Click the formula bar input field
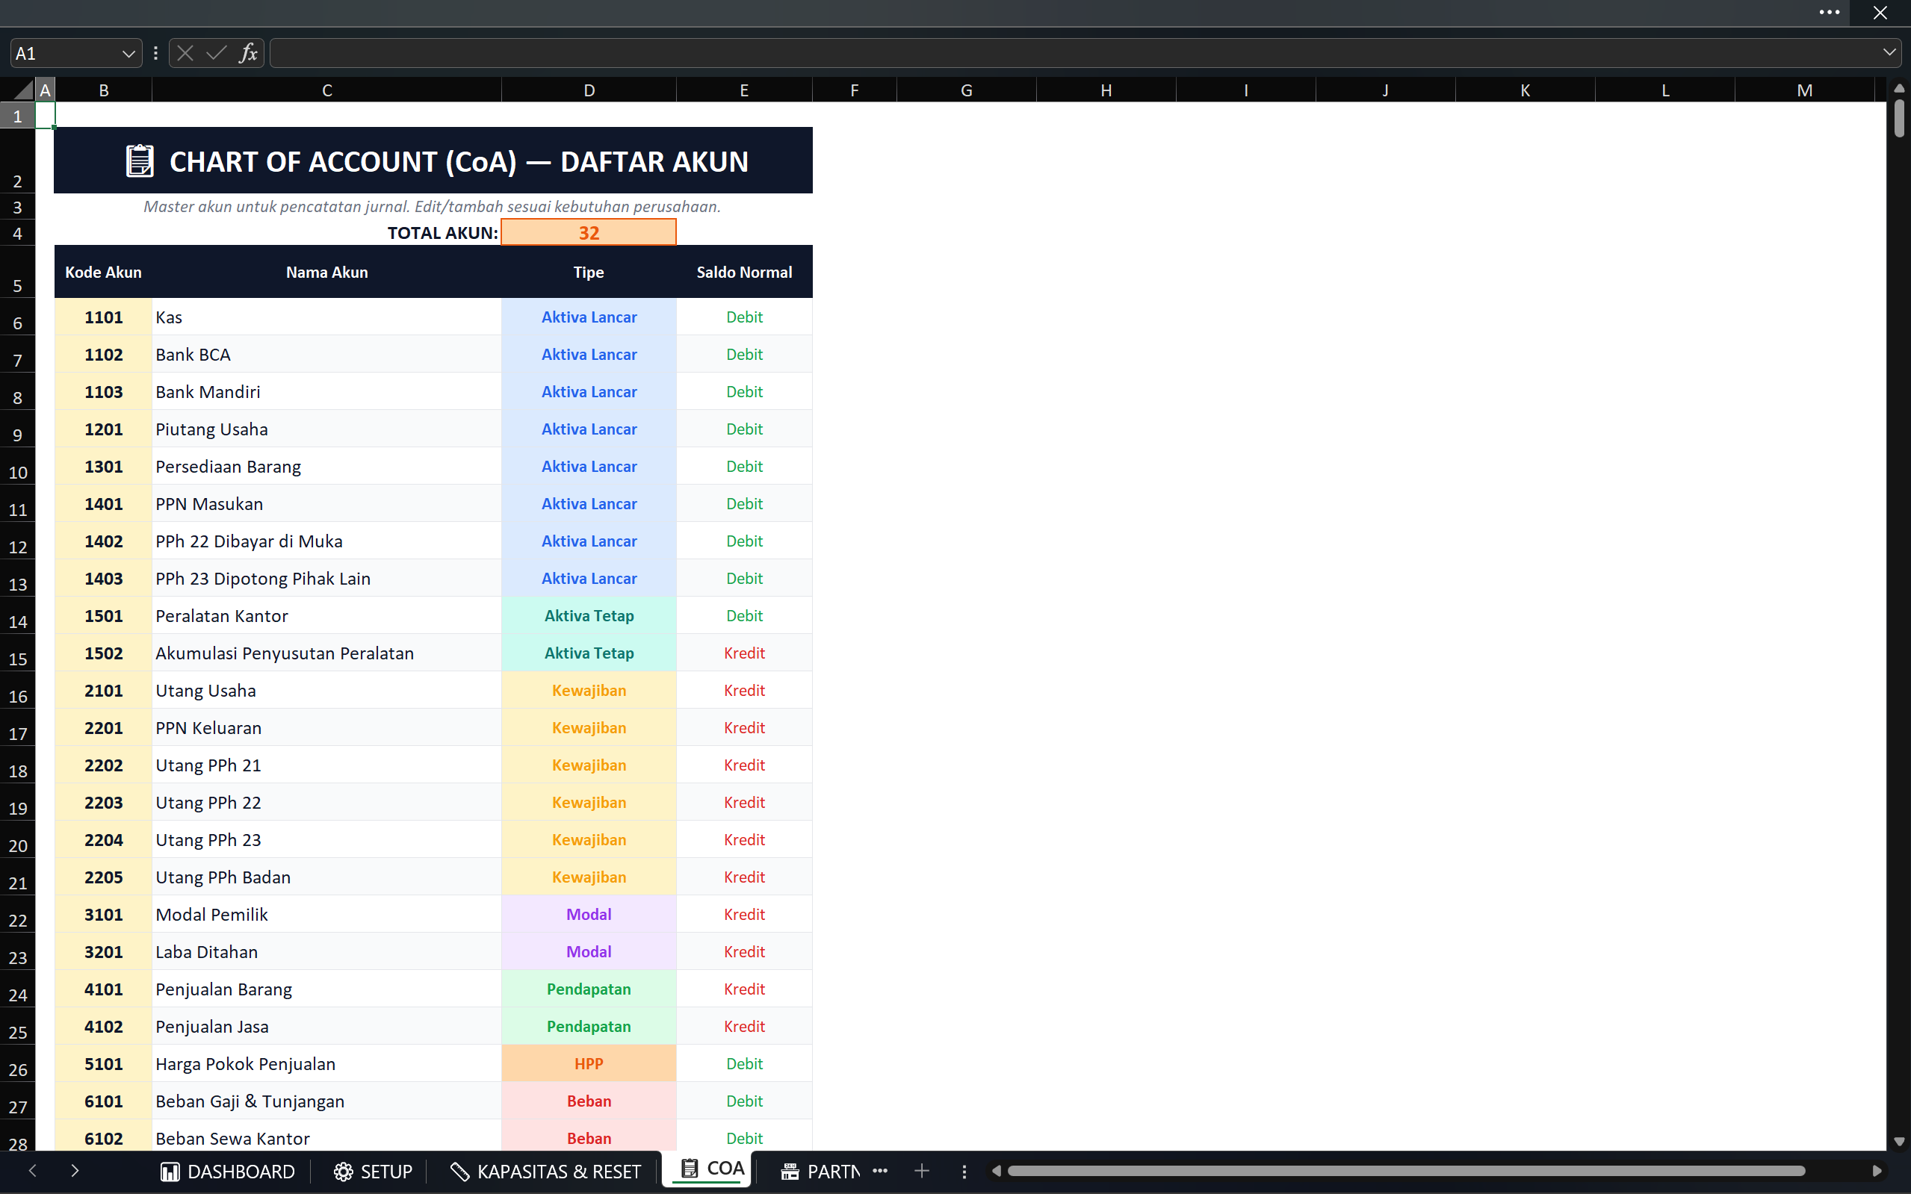The image size is (1911, 1194). pyautogui.click(x=1074, y=53)
